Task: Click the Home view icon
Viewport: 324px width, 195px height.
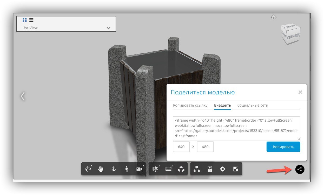Action: 274,17
